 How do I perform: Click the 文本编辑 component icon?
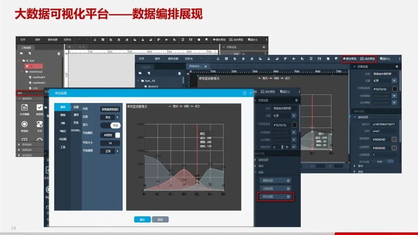point(24,107)
